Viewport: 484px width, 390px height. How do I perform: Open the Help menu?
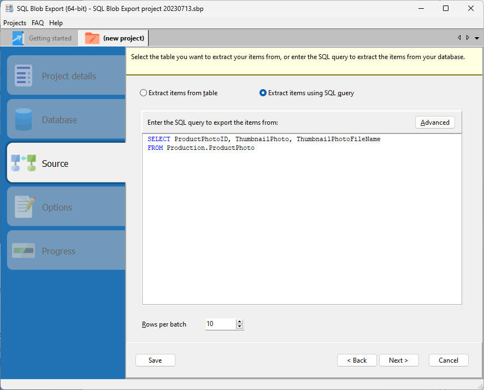pos(56,23)
